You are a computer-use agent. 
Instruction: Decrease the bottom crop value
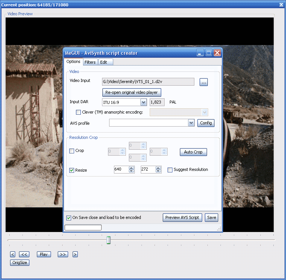point(143,159)
